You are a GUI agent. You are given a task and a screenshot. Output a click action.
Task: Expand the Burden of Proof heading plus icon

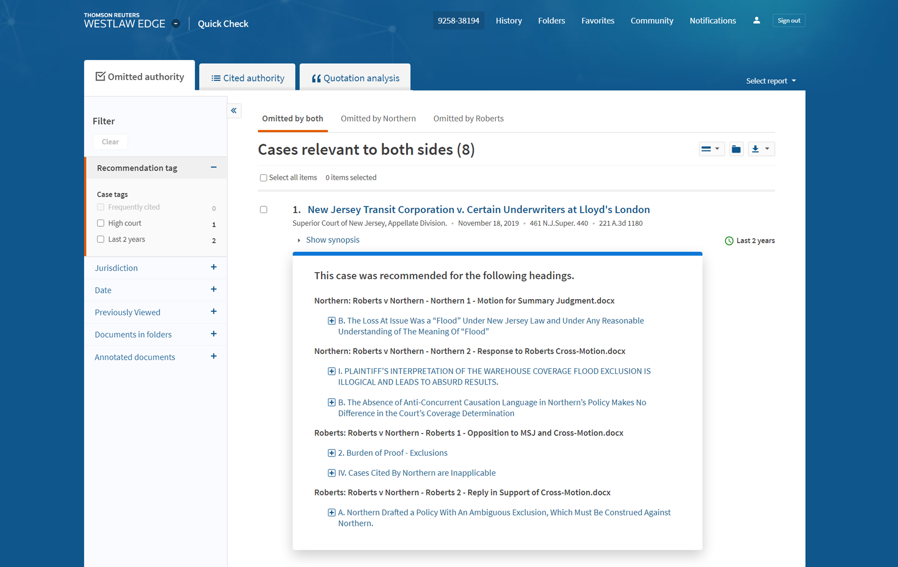331,453
